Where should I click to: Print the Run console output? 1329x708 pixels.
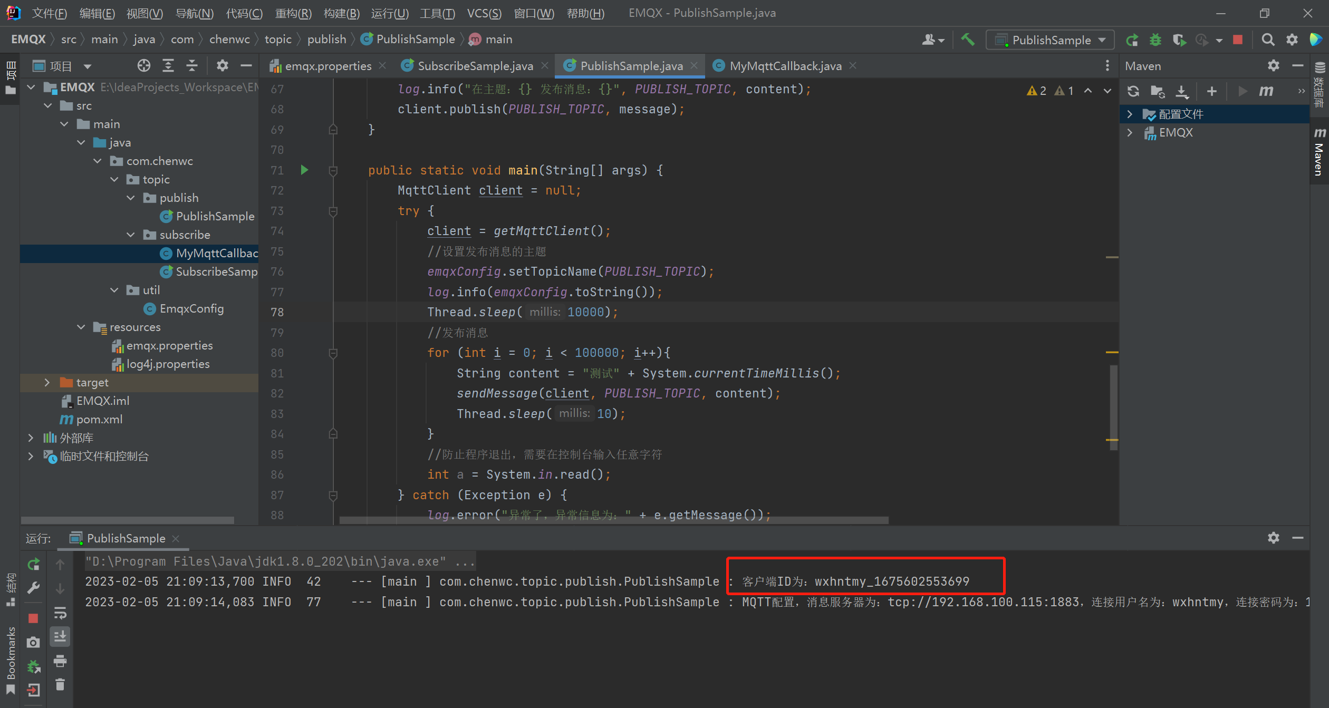click(x=60, y=661)
